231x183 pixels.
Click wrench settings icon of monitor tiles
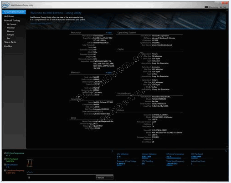pos(226,151)
